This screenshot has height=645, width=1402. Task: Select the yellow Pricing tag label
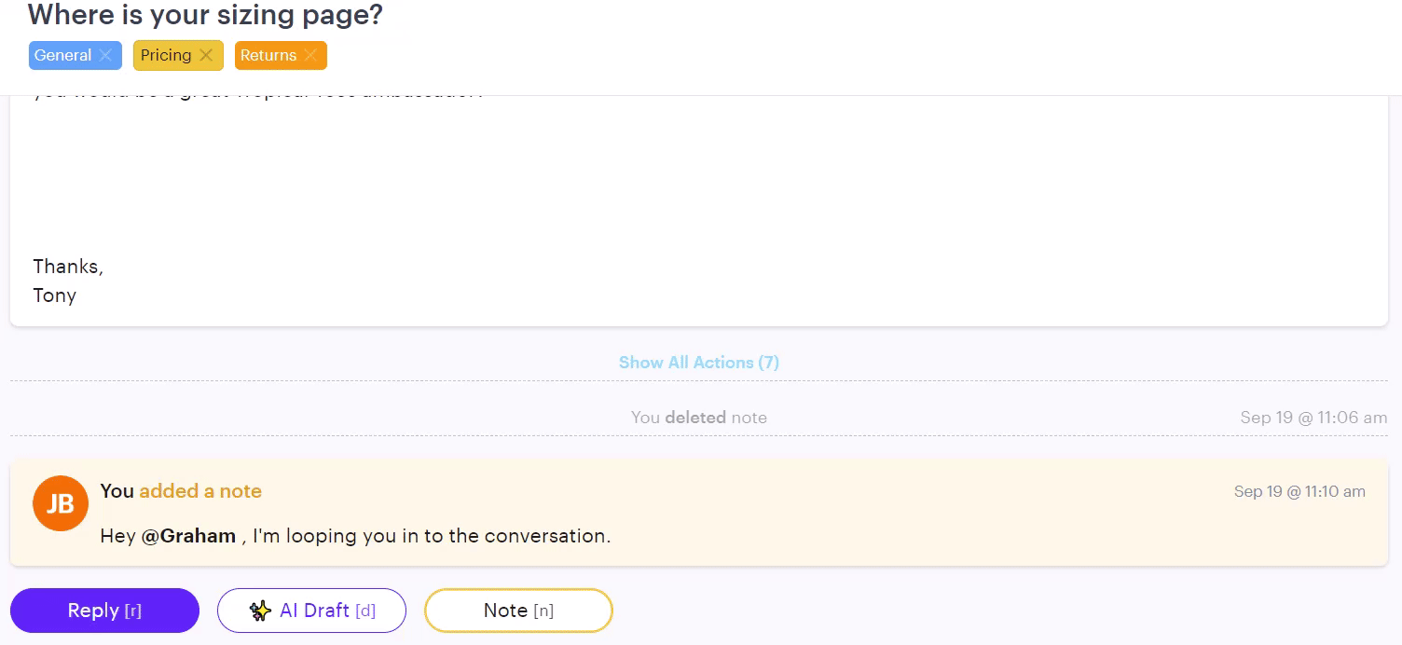pyautogui.click(x=166, y=56)
